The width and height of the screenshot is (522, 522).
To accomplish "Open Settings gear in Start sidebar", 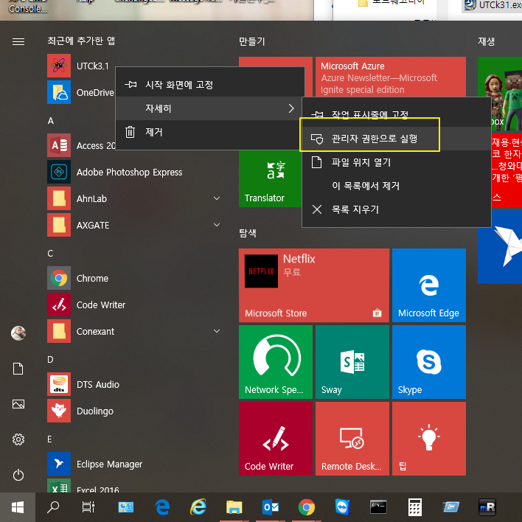I will click(18, 439).
